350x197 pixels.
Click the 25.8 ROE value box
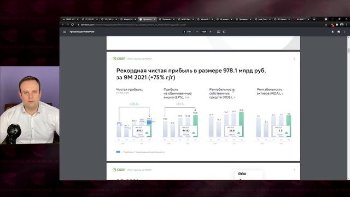(234, 131)
